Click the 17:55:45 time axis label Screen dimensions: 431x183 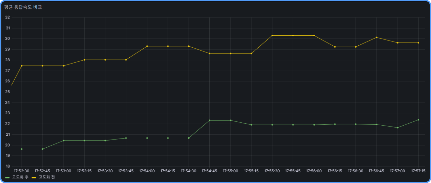click(293, 171)
